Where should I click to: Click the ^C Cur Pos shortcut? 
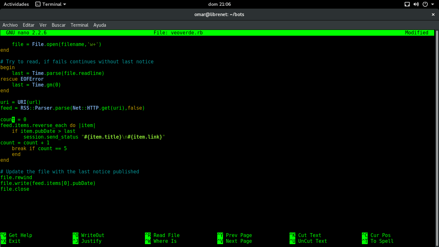(376, 235)
